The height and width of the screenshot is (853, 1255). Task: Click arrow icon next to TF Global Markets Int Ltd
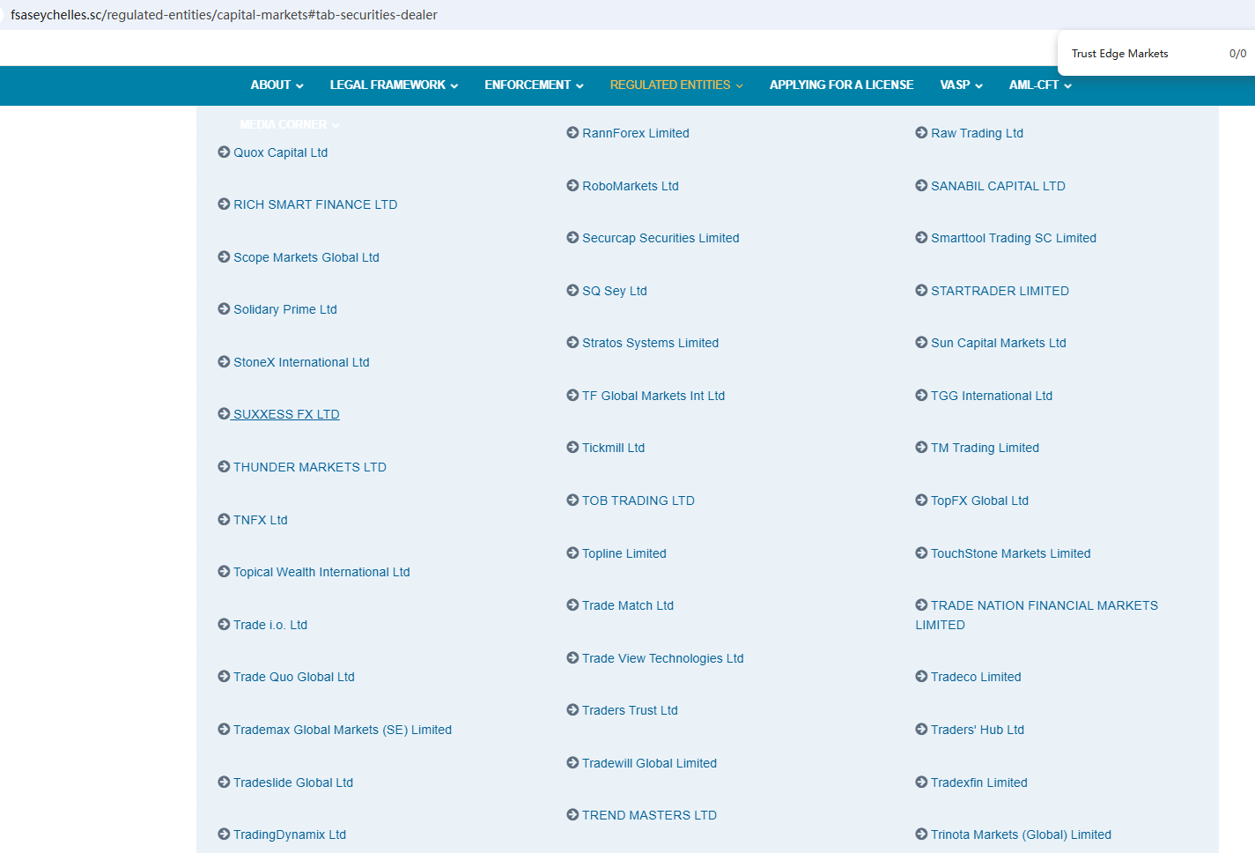572,396
